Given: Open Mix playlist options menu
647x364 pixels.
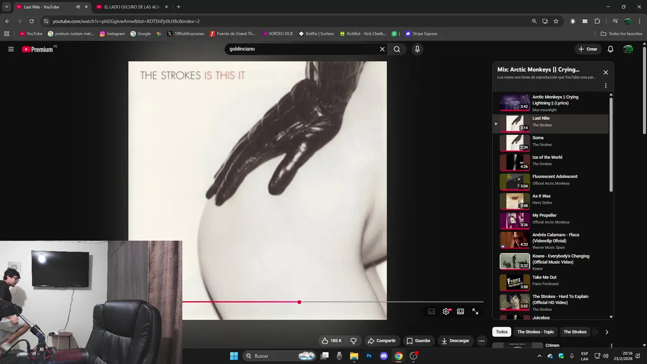Looking at the screenshot, I should click(x=606, y=86).
